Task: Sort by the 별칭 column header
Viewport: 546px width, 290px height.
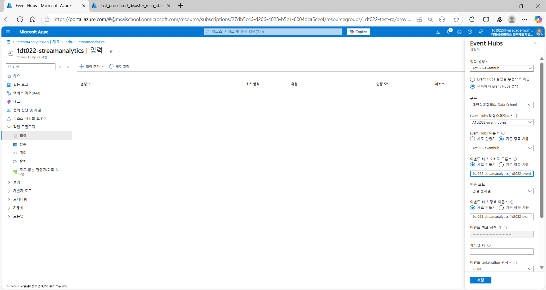Action: [x=85, y=84]
